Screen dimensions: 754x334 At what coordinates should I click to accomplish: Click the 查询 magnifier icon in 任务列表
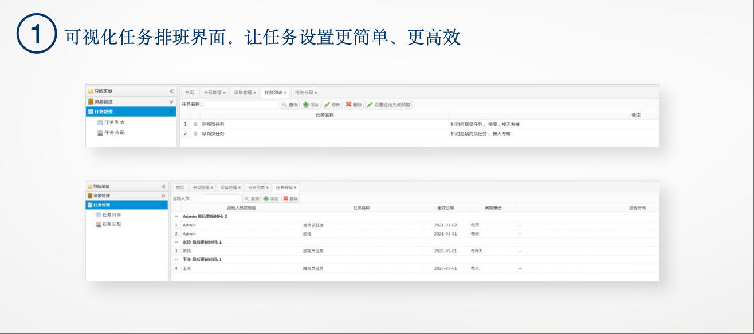(x=284, y=104)
